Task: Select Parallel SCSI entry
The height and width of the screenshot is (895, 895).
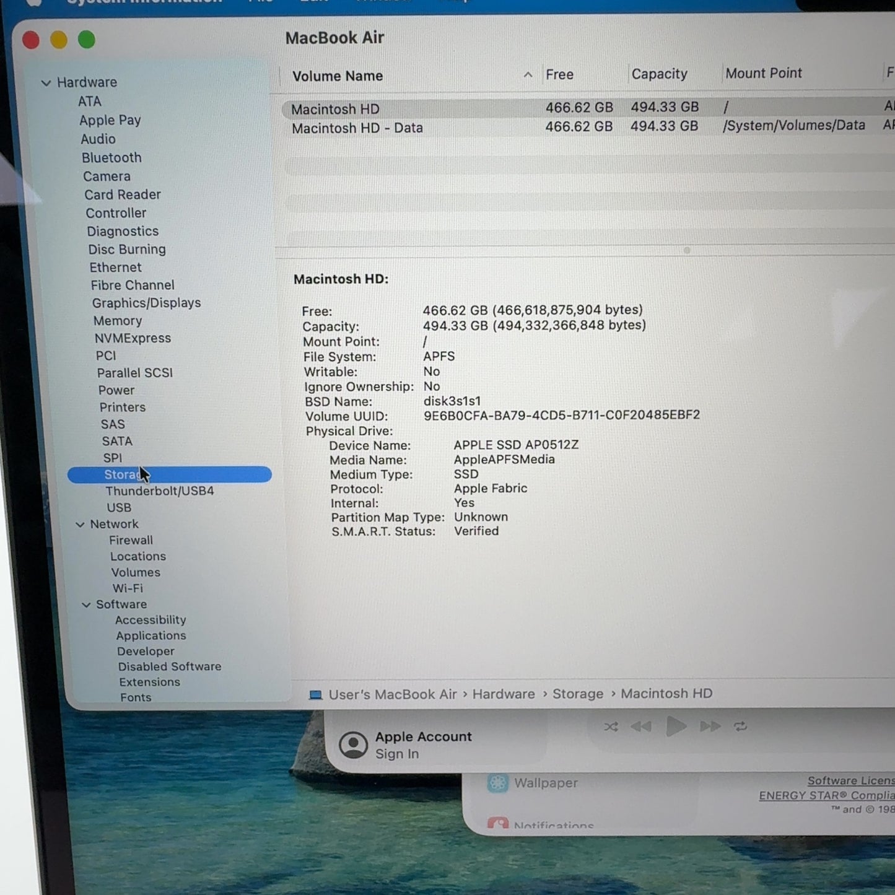Action: [134, 373]
